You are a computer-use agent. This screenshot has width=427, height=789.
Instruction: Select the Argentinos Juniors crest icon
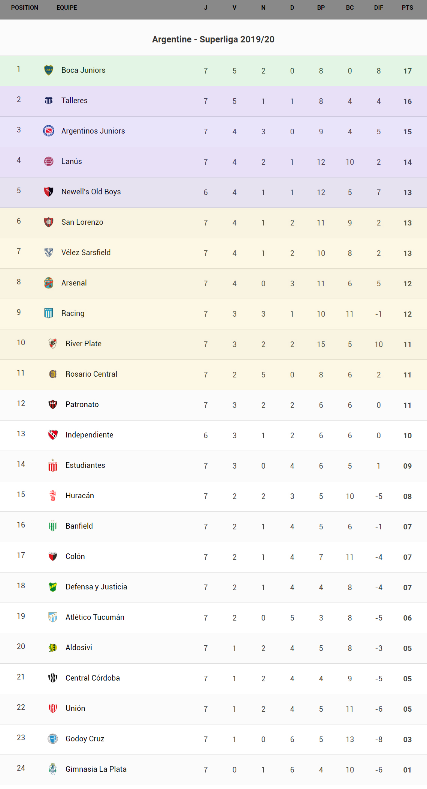pyautogui.click(x=49, y=131)
